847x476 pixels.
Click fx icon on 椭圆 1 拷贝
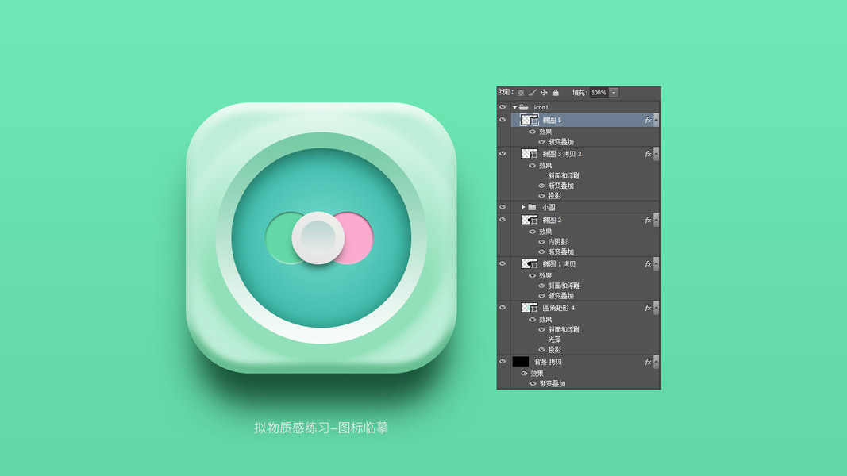tap(648, 264)
